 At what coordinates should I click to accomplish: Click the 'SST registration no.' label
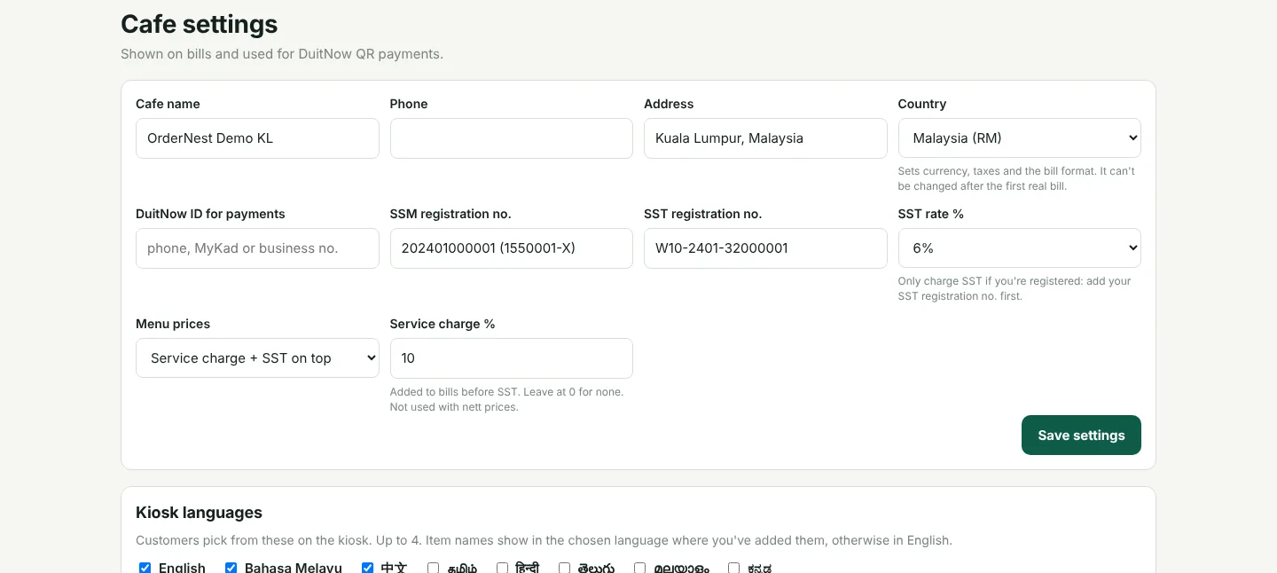tap(703, 214)
